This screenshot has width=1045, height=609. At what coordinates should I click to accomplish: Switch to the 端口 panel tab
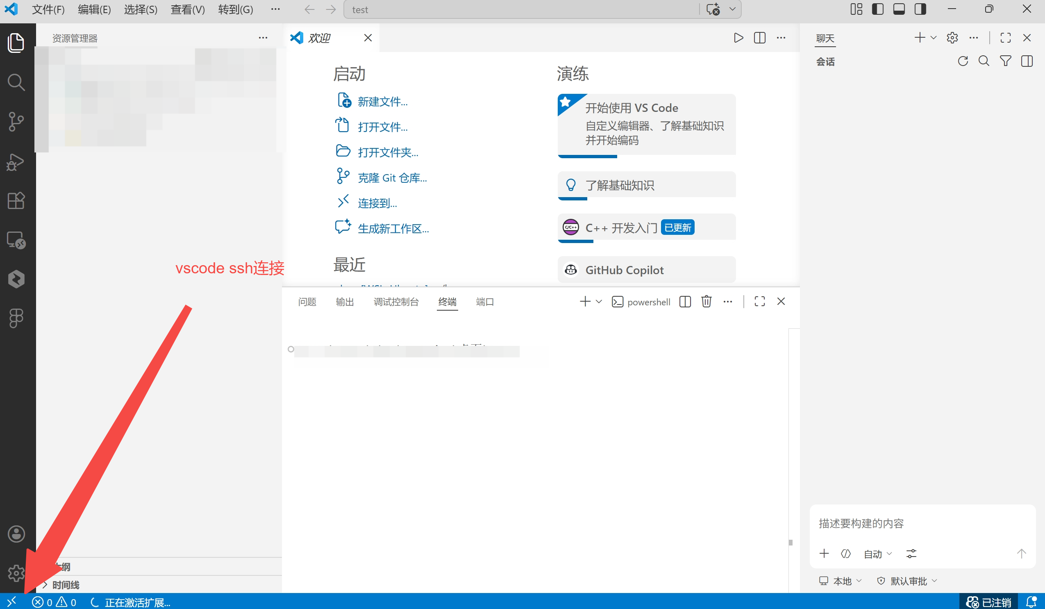pos(484,302)
